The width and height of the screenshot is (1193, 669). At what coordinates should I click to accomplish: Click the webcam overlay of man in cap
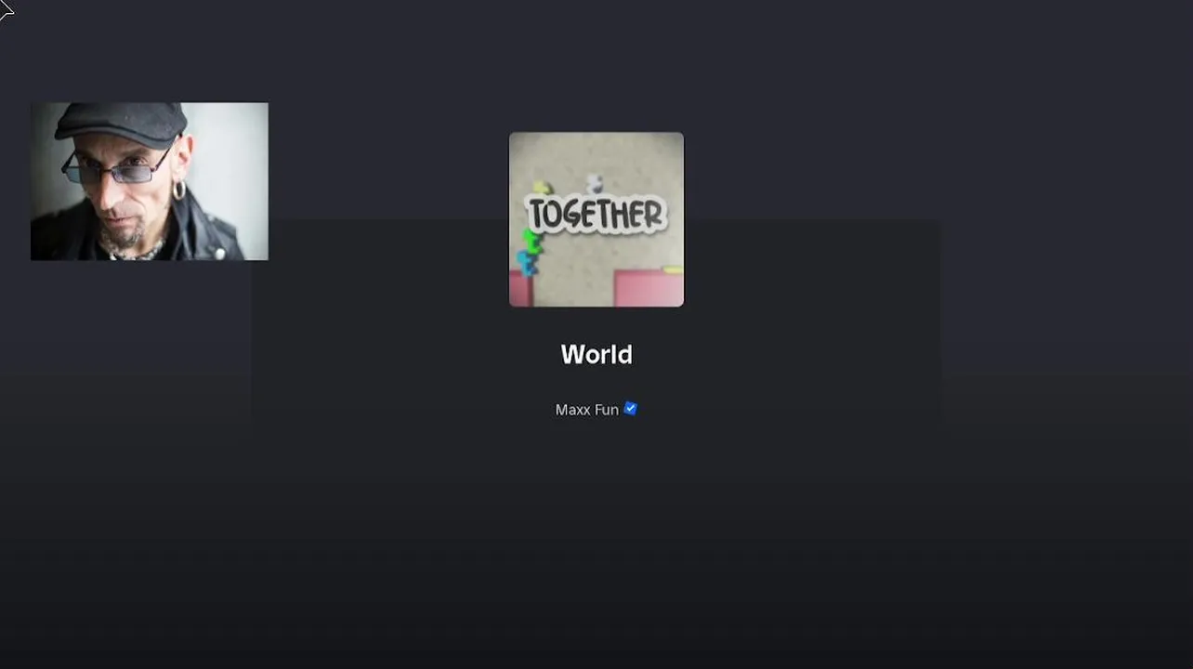pyautogui.click(x=150, y=181)
